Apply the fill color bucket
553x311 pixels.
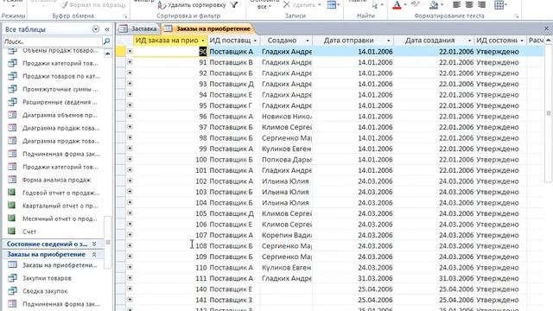[x=434, y=5]
